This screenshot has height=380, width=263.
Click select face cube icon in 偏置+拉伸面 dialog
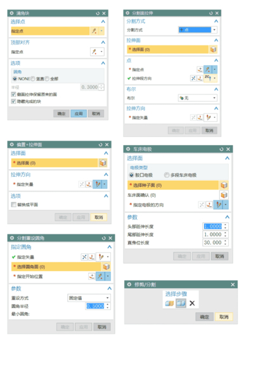pos(103,163)
